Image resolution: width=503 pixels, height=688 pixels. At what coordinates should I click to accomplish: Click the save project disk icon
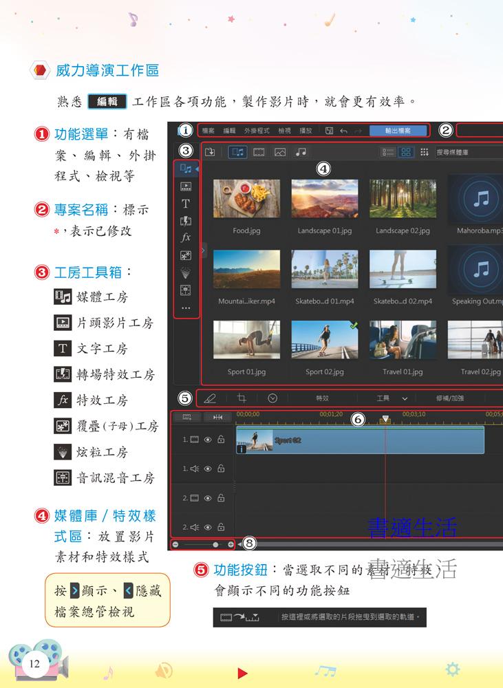pos(329,131)
